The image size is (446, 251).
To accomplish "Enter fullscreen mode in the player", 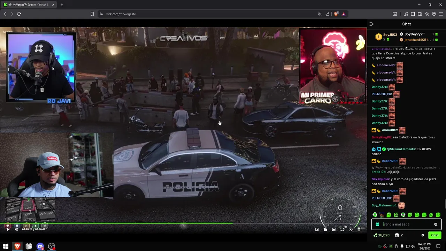I will [342, 229].
